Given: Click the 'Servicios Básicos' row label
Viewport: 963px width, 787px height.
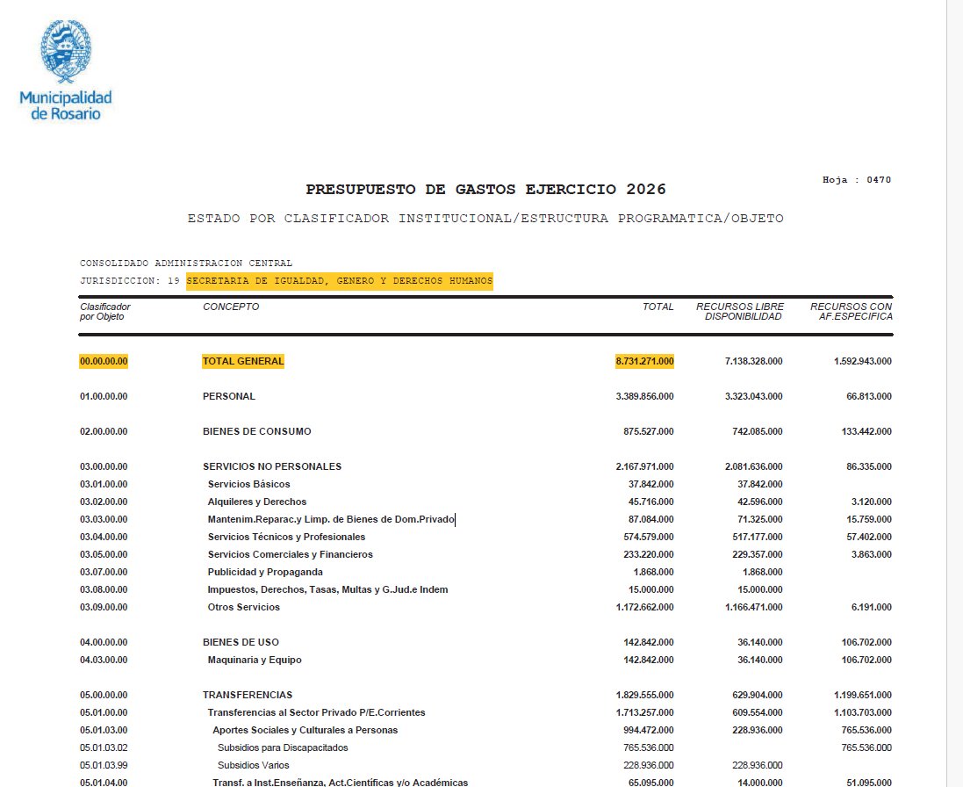Looking at the screenshot, I should pos(248,484).
